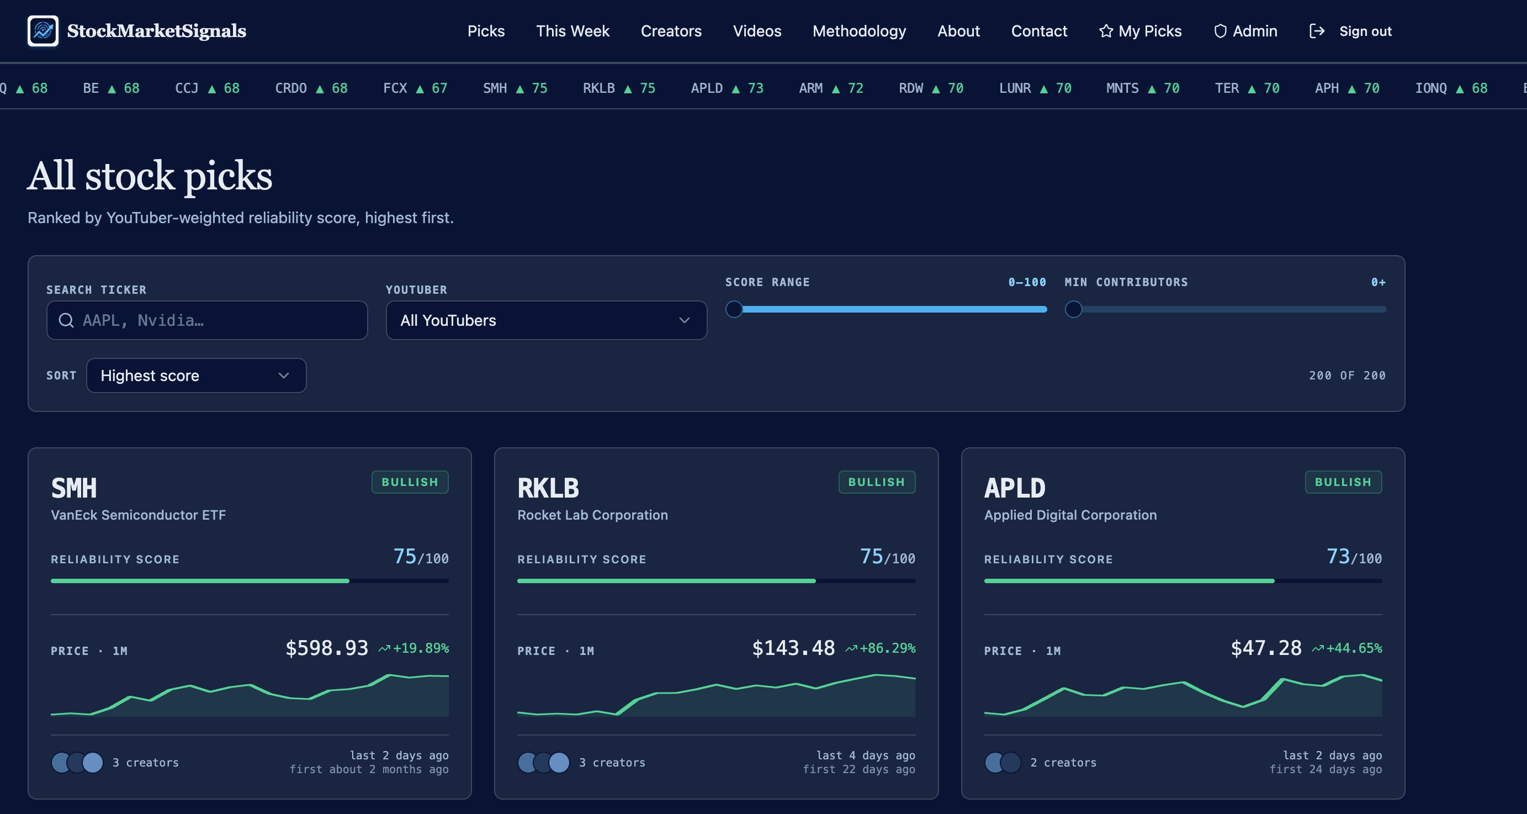Click the BULLISH badge on the APLD card
The height and width of the screenshot is (814, 1527).
pos(1343,482)
